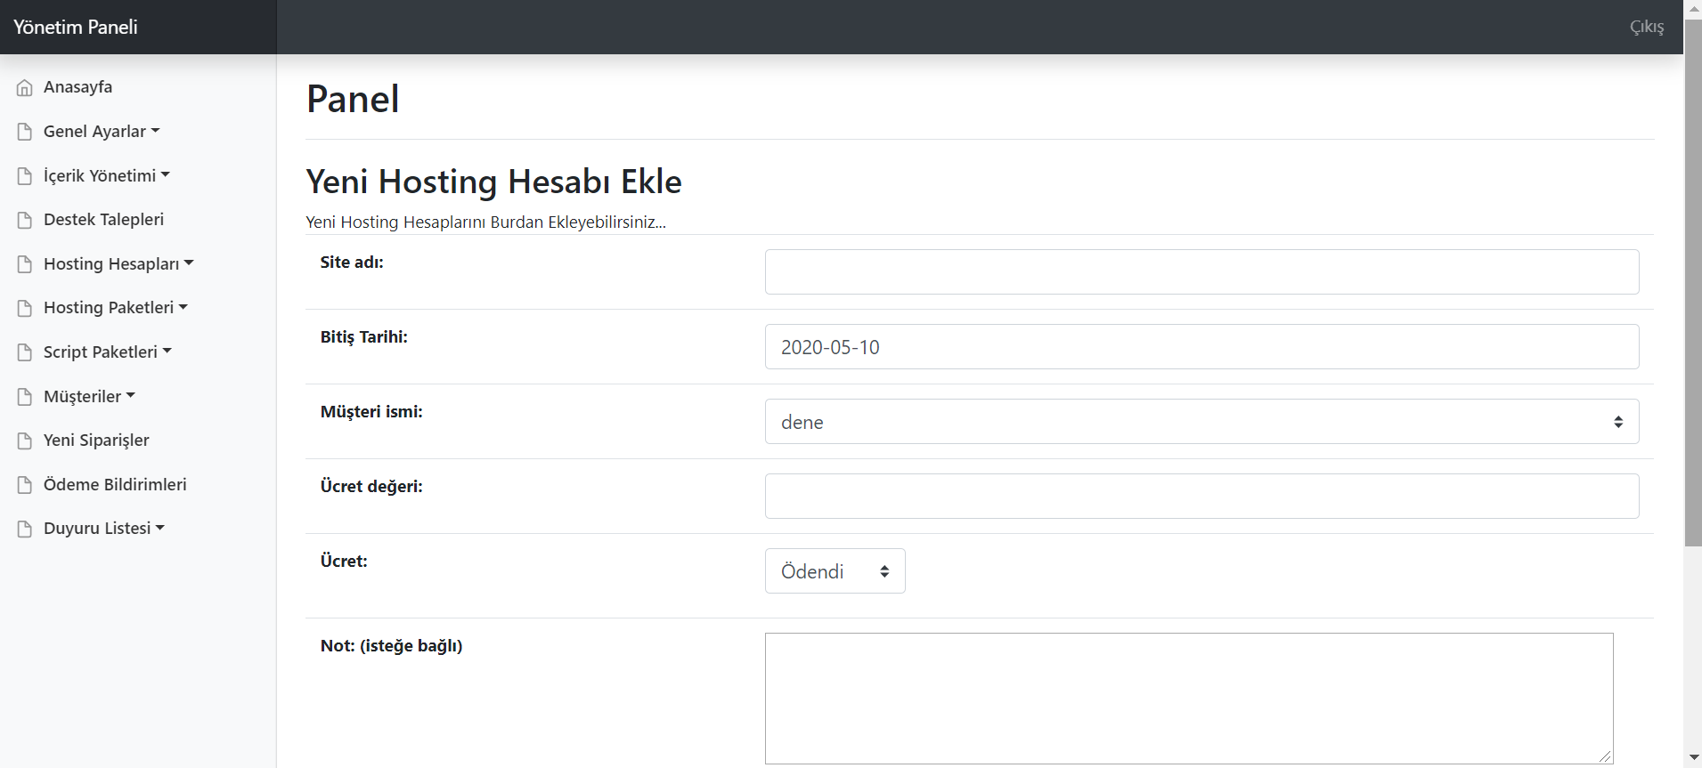
Task: Open Destek Talepleri from the sidebar
Action: coord(103,220)
